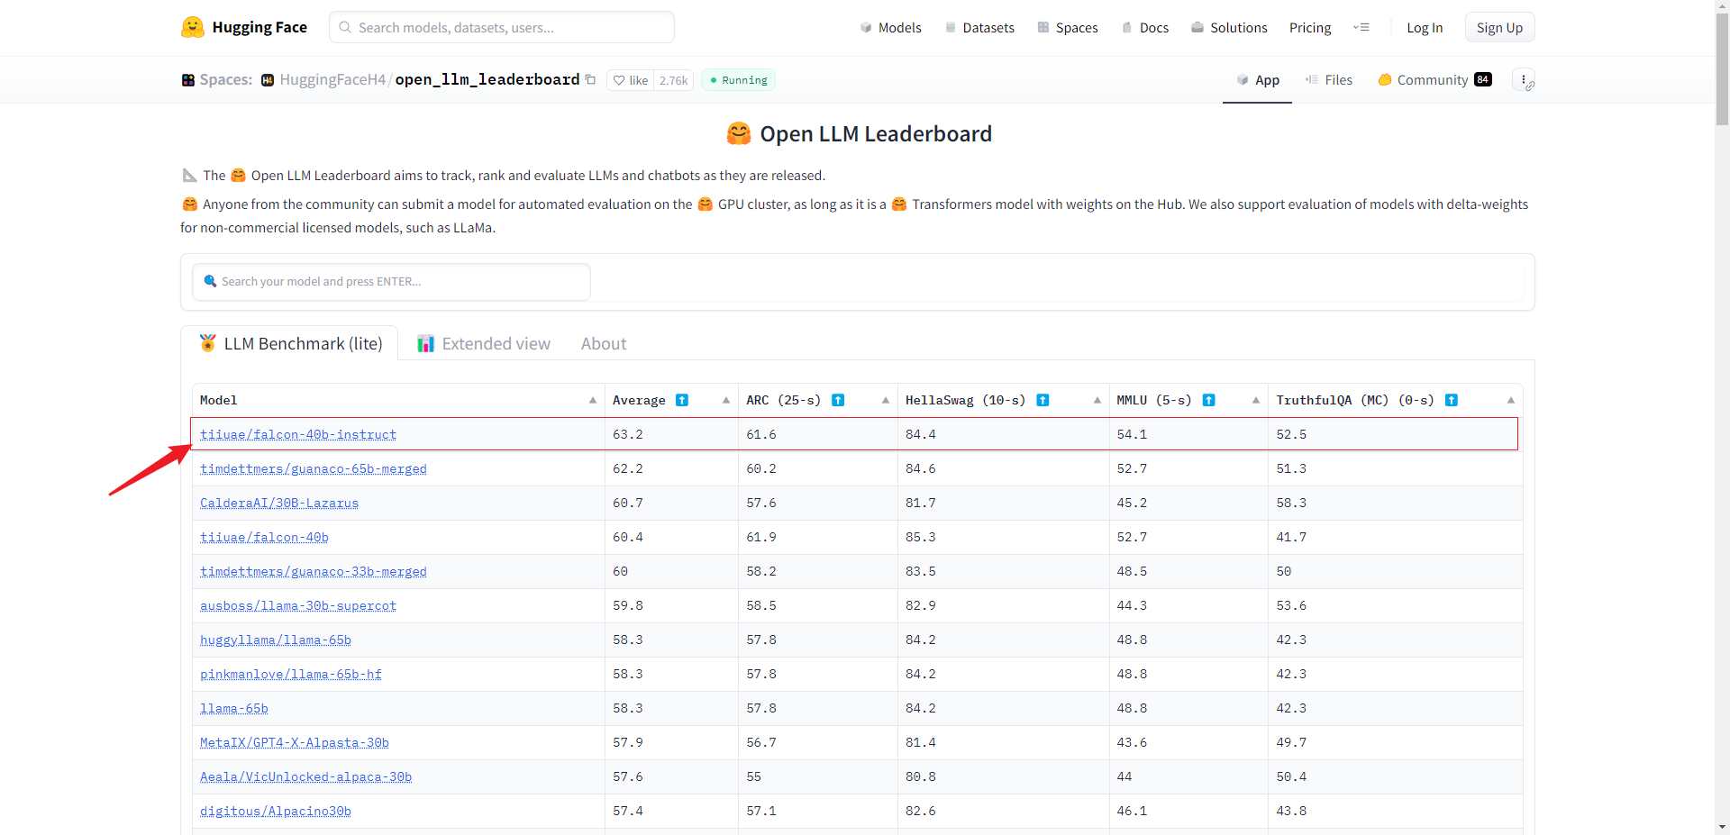Sort by the ARC column triangle
1730x835 pixels.
886,400
